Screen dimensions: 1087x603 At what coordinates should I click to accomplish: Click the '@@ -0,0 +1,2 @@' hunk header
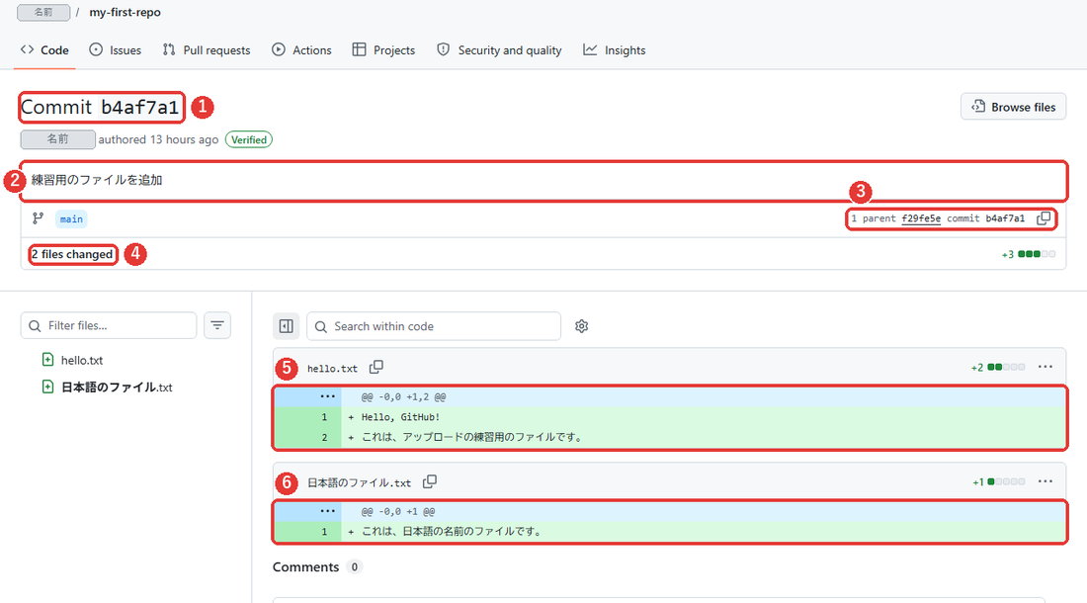point(403,397)
